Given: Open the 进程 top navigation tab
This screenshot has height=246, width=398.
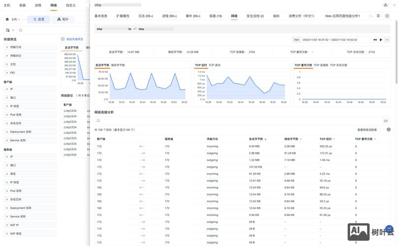Looking at the screenshot, I should point(38,5).
